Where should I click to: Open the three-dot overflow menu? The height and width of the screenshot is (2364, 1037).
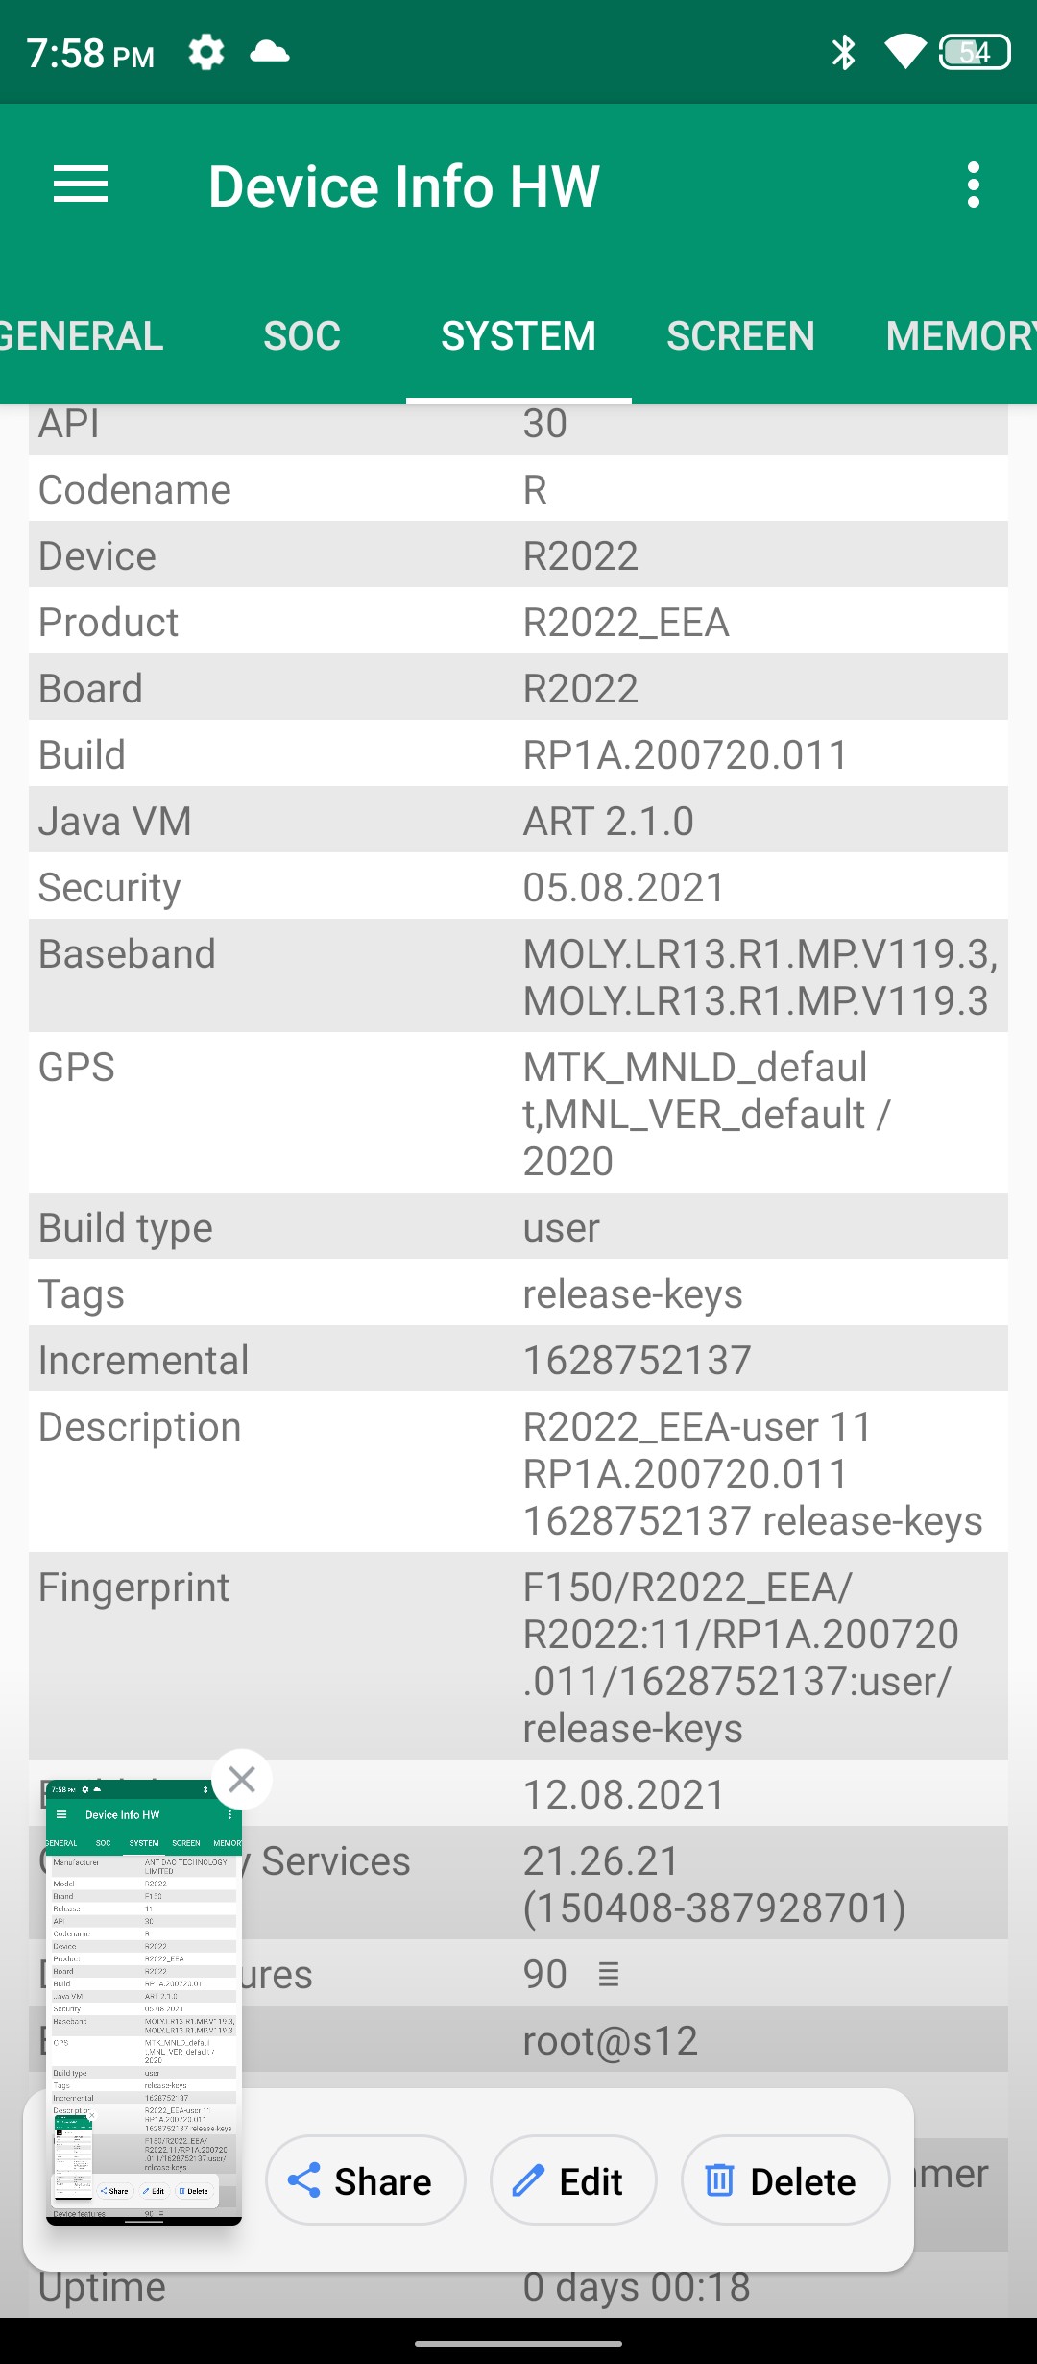(x=973, y=185)
